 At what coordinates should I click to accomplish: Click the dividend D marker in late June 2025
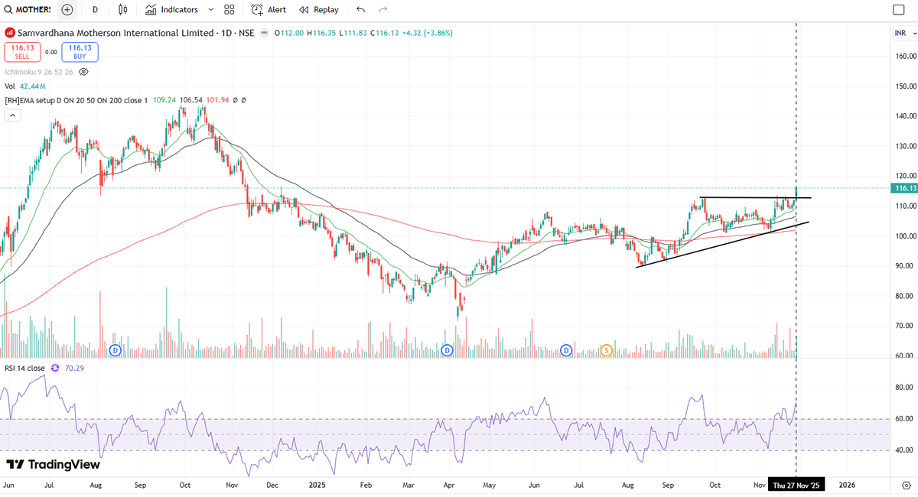(x=567, y=350)
